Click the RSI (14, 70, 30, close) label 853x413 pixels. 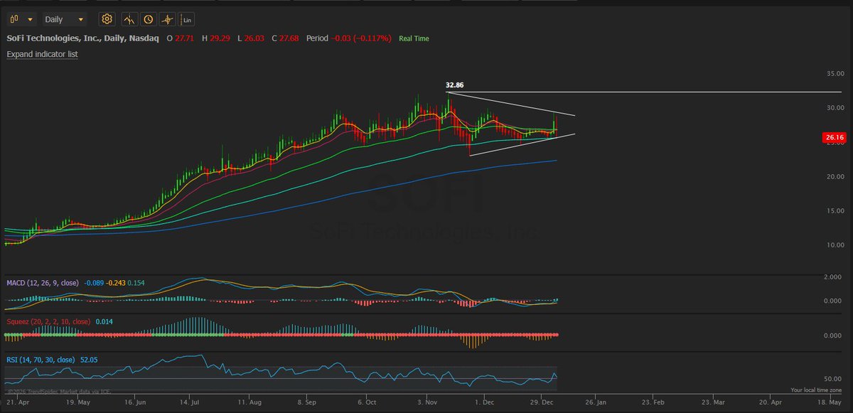[41, 360]
